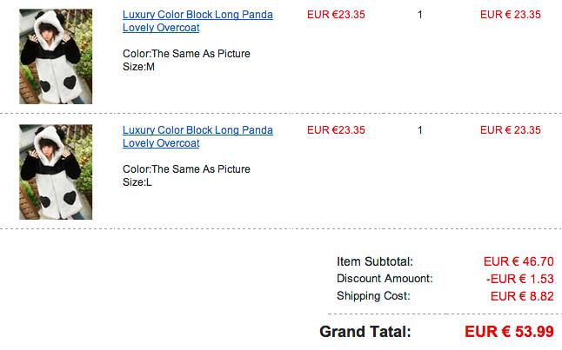Screen dimensions: 562x350
Task: Click the color label above Size:L
Action: click(186, 169)
